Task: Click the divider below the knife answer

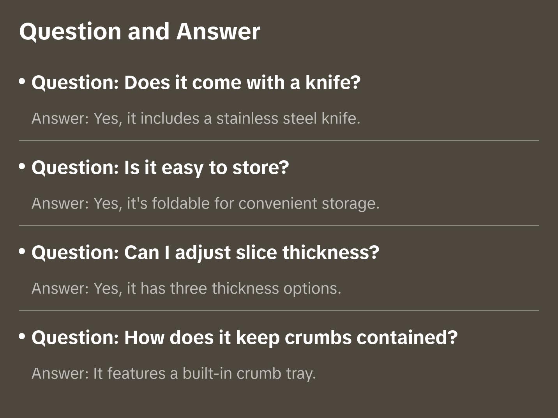Action: click(x=279, y=141)
